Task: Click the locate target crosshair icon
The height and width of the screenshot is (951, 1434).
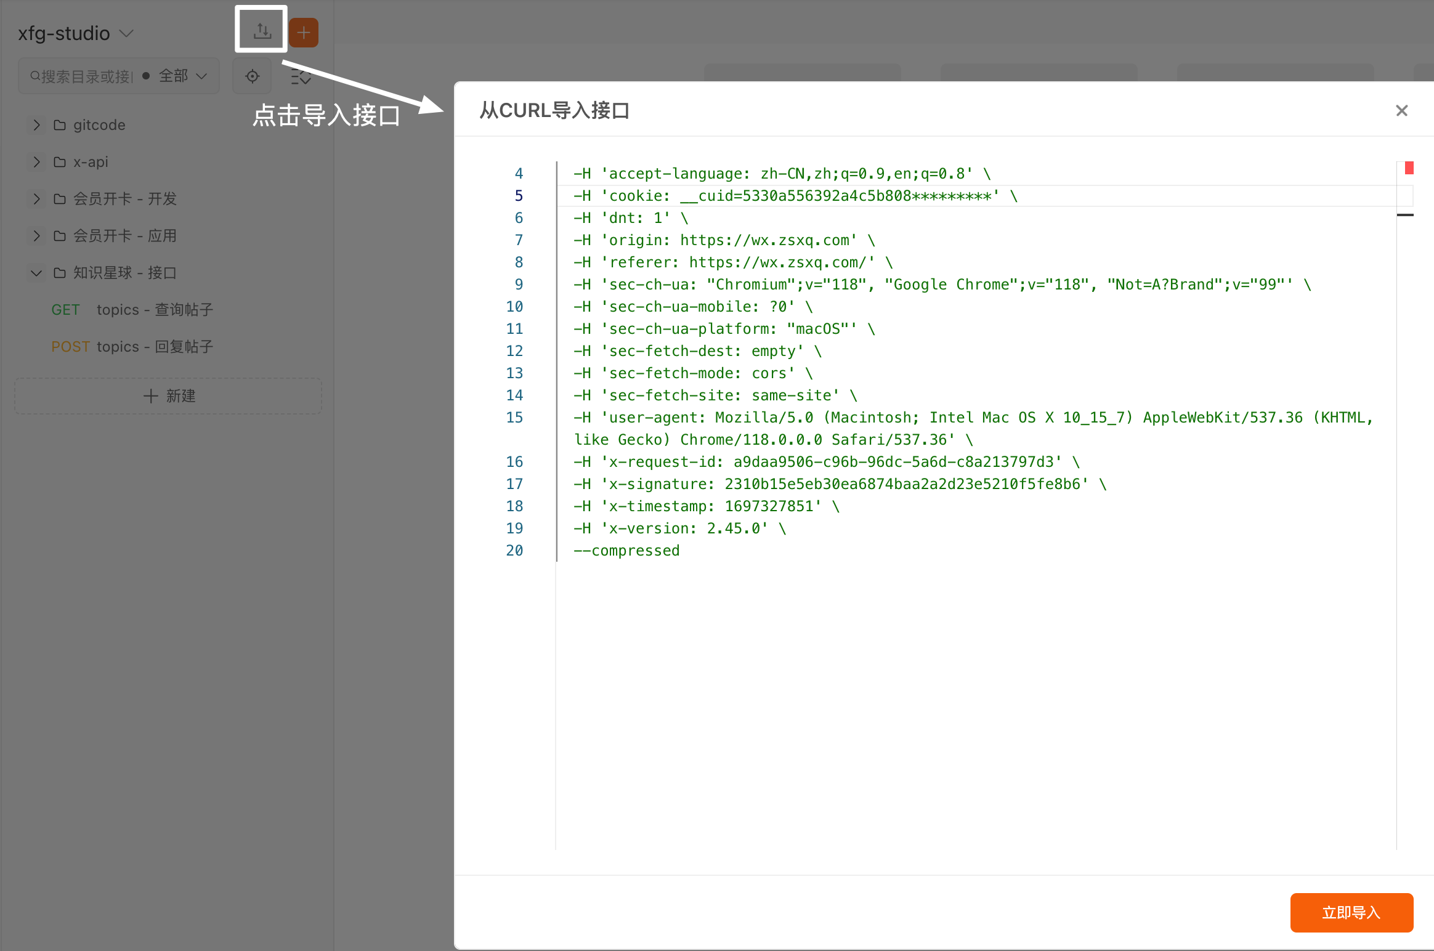Action: (x=252, y=76)
